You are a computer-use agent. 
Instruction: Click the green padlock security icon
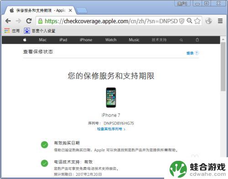pyautogui.click(x=40, y=21)
